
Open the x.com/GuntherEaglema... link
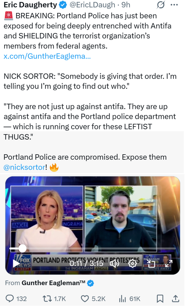tap(47, 56)
